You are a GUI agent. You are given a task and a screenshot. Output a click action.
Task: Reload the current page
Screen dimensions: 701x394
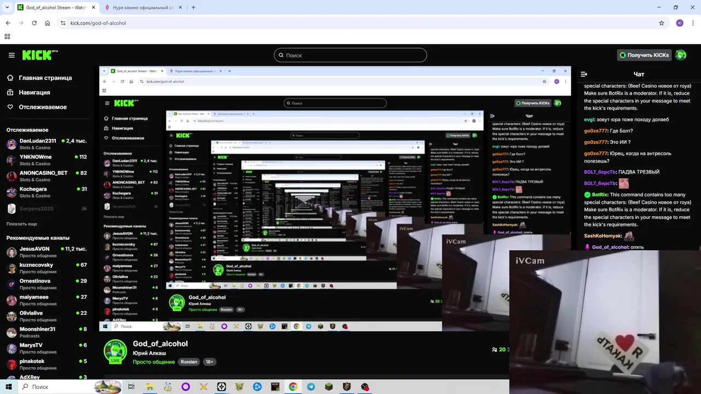tap(34, 23)
